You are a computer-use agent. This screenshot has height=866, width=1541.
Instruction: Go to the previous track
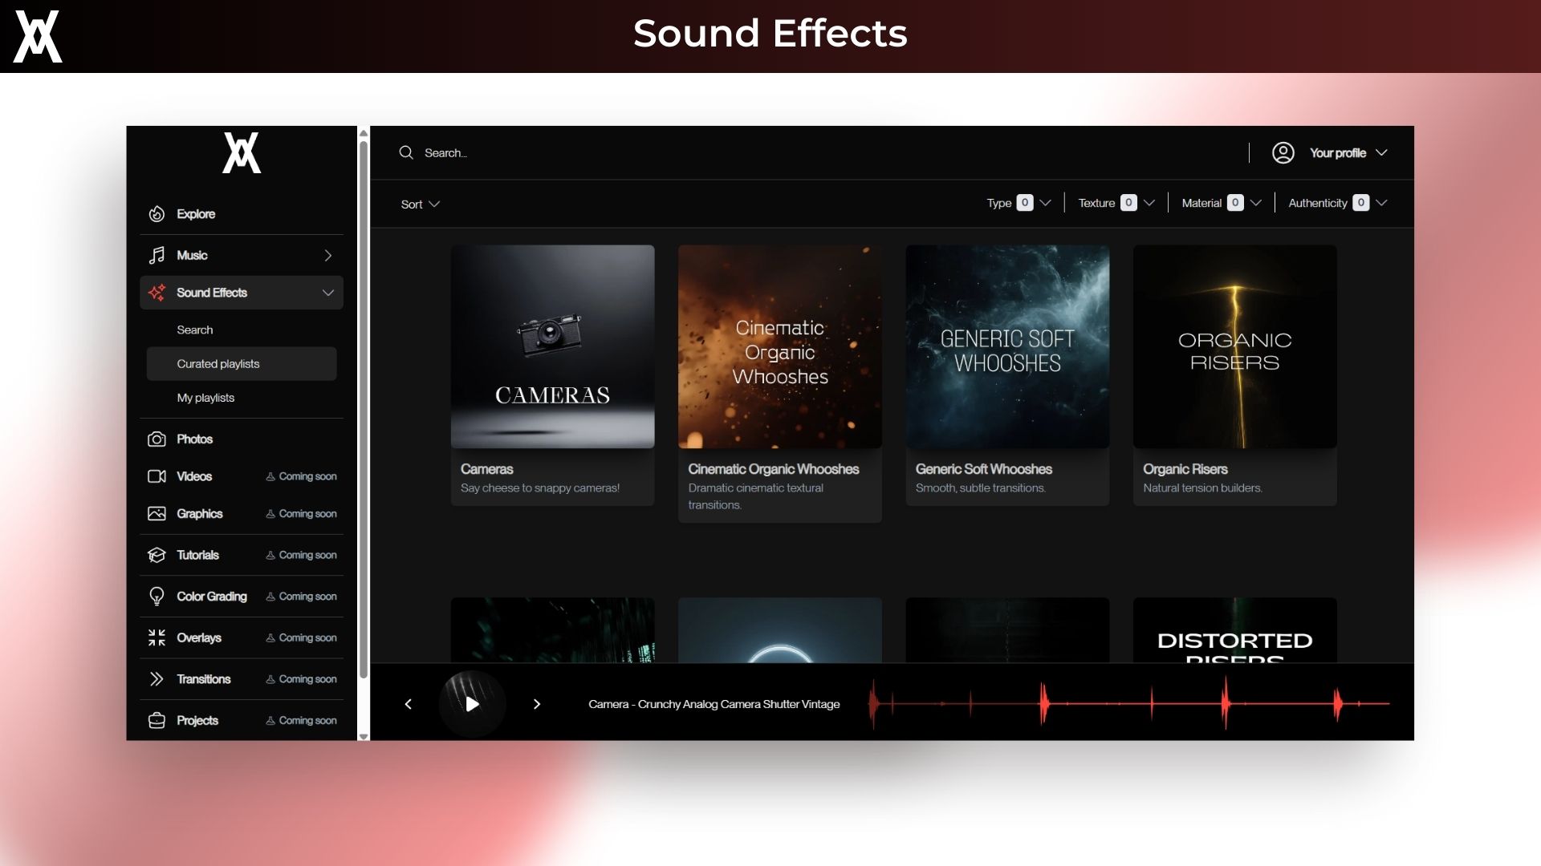(x=409, y=704)
